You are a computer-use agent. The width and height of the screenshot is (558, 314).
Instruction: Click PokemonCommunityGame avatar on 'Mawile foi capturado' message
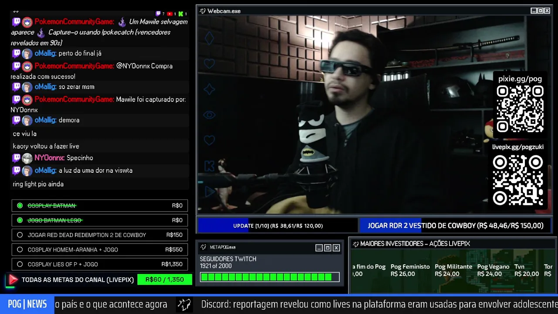click(27, 99)
